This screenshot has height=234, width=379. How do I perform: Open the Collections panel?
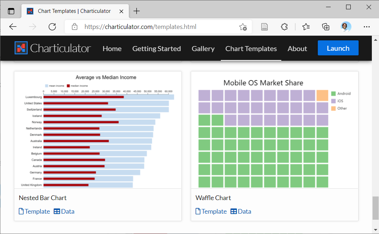(326, 26)
